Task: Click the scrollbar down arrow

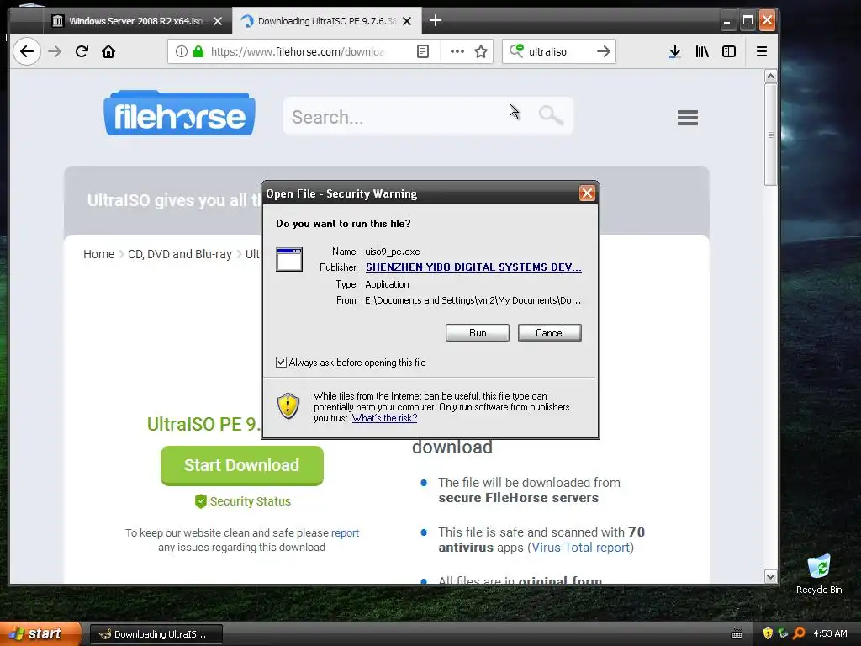Action: [770, 577]
